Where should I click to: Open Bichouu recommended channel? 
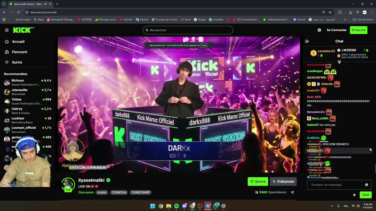coord(28,82)
